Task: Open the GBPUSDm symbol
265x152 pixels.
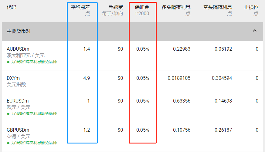Action: (18, 130)
